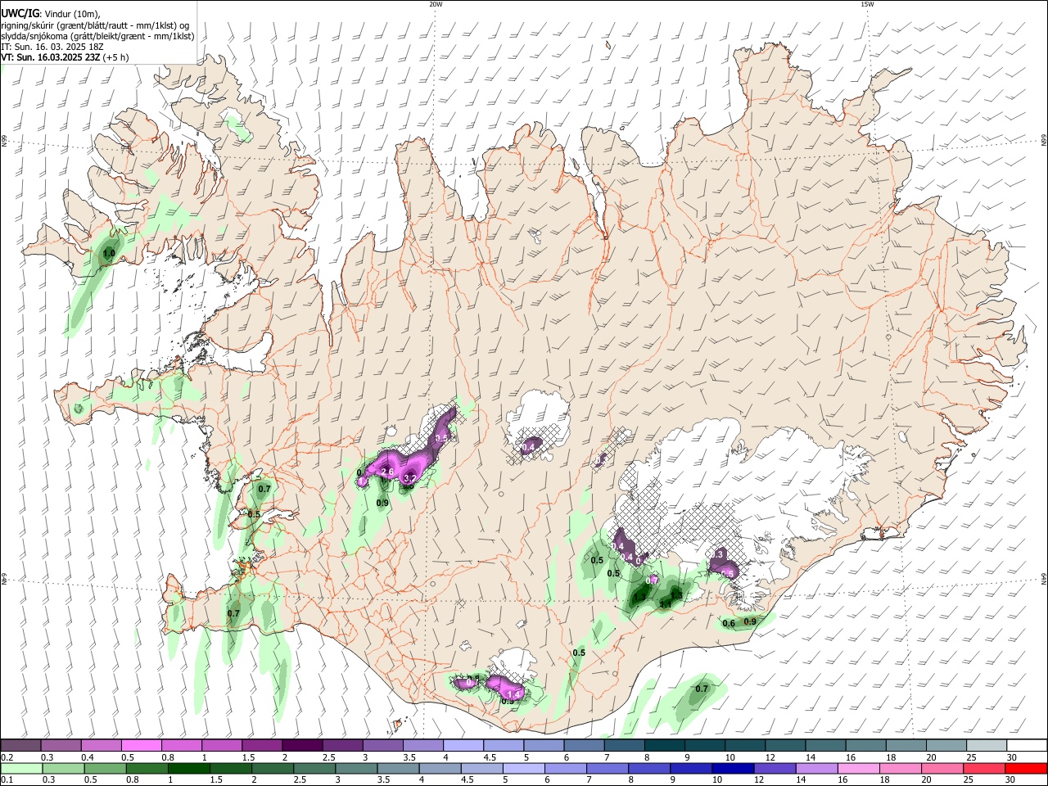Click the 3–3.5 swatch in upper legend row

point(383,745)
